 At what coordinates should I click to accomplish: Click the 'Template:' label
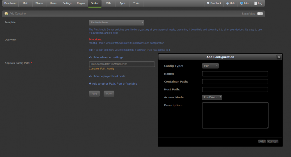coord(10,22)
